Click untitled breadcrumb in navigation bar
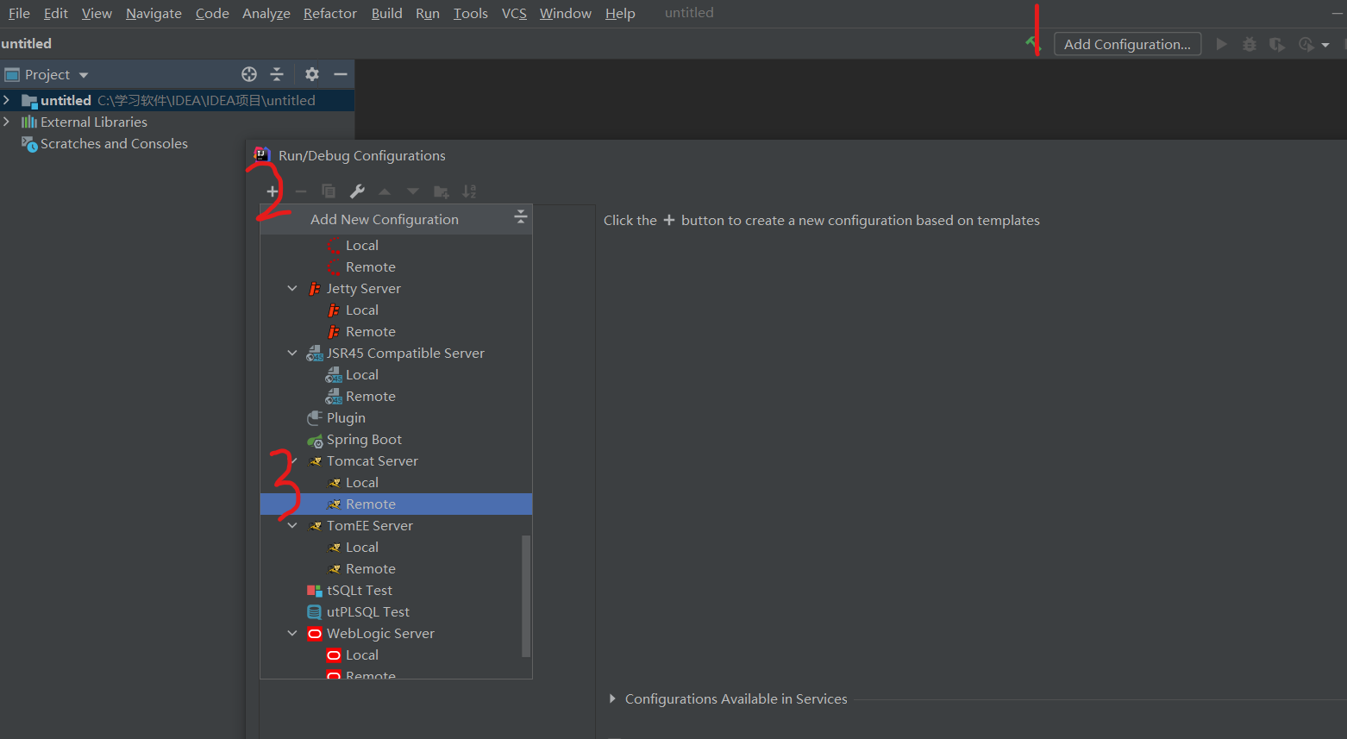The width and height of the screenshot is (1347, 739). tap(27, 43)
